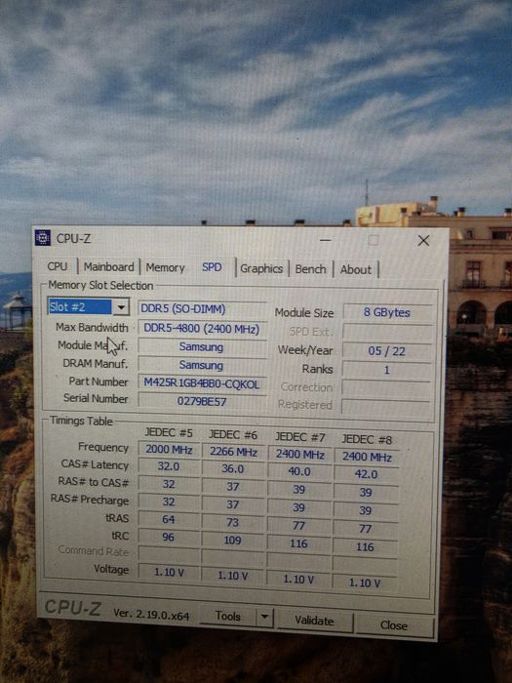This screenshot has height=683, width=512.
Task: Click the 2266 MHz frequency cell
Action: tap(233, 452)
